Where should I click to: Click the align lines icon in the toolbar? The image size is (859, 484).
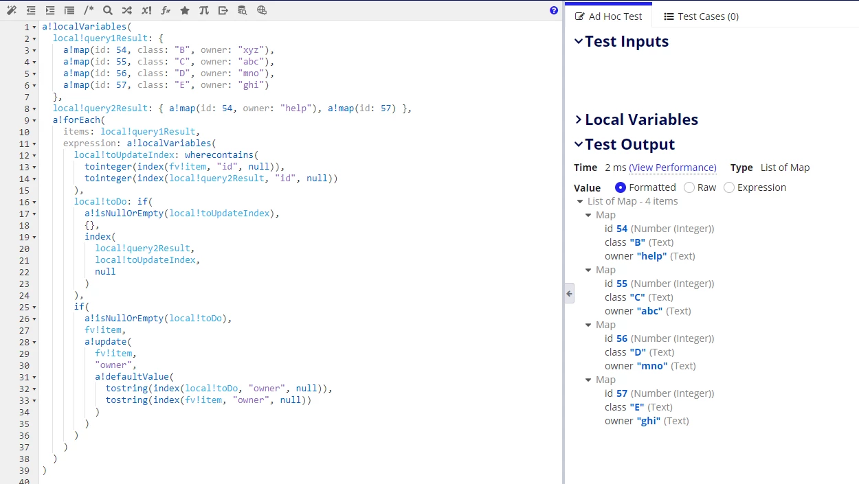69,10
